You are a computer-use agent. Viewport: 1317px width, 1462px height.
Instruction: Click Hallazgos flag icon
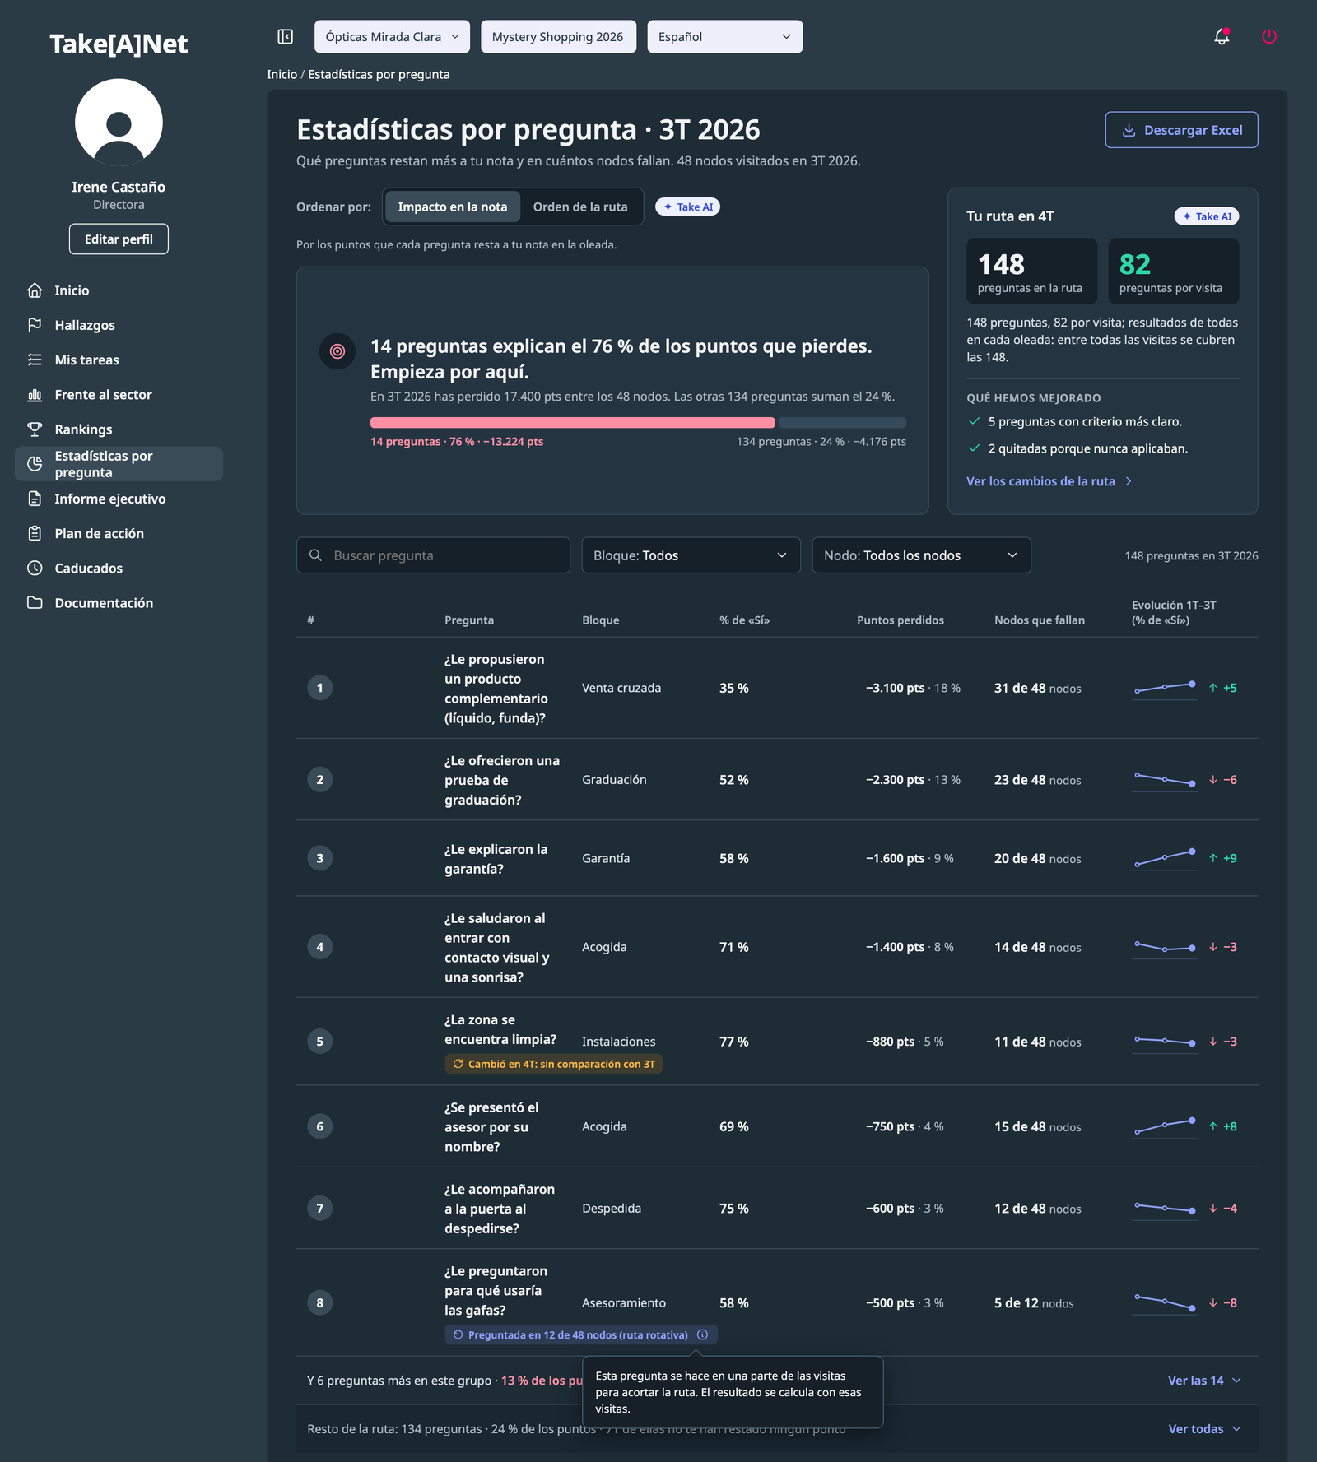click(35, 325)
